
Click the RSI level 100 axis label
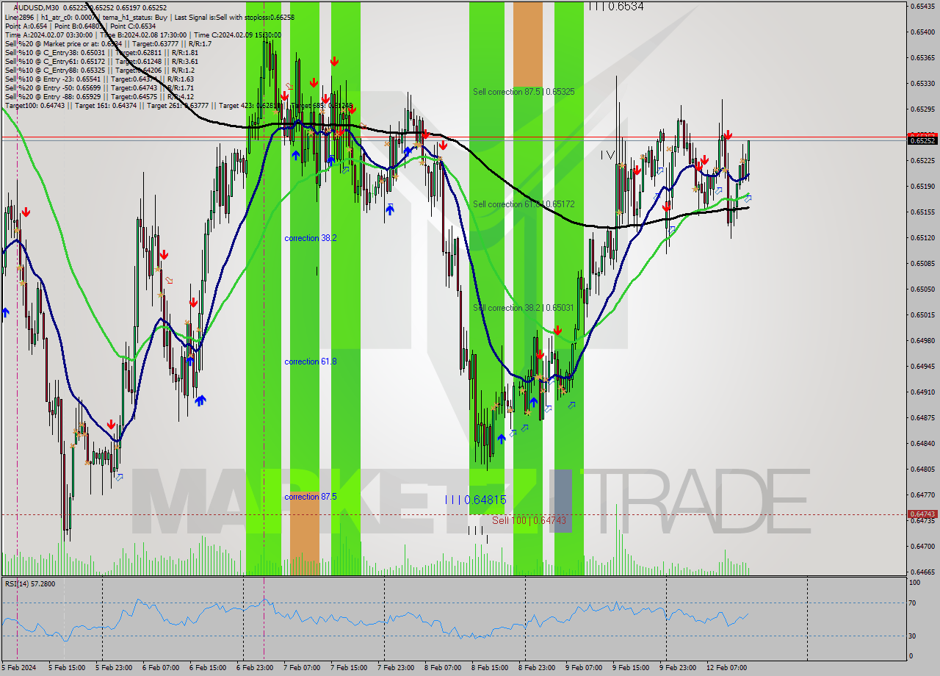point(916,582)
